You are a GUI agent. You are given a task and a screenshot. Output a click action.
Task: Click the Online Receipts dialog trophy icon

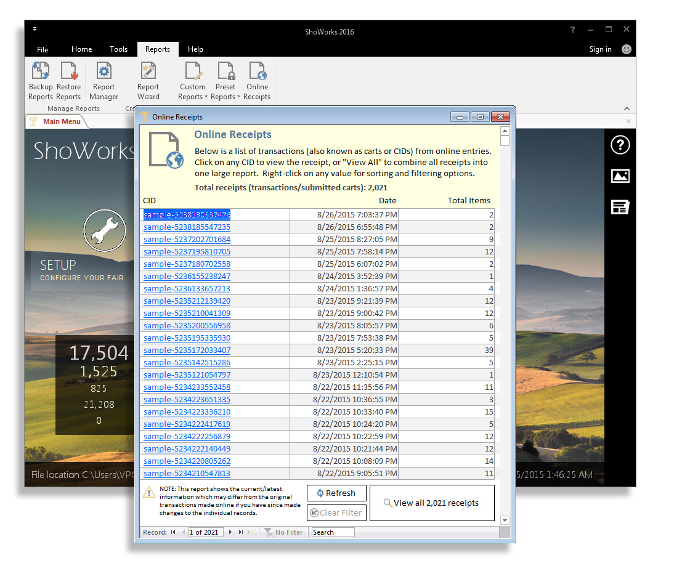click(145, 116)
